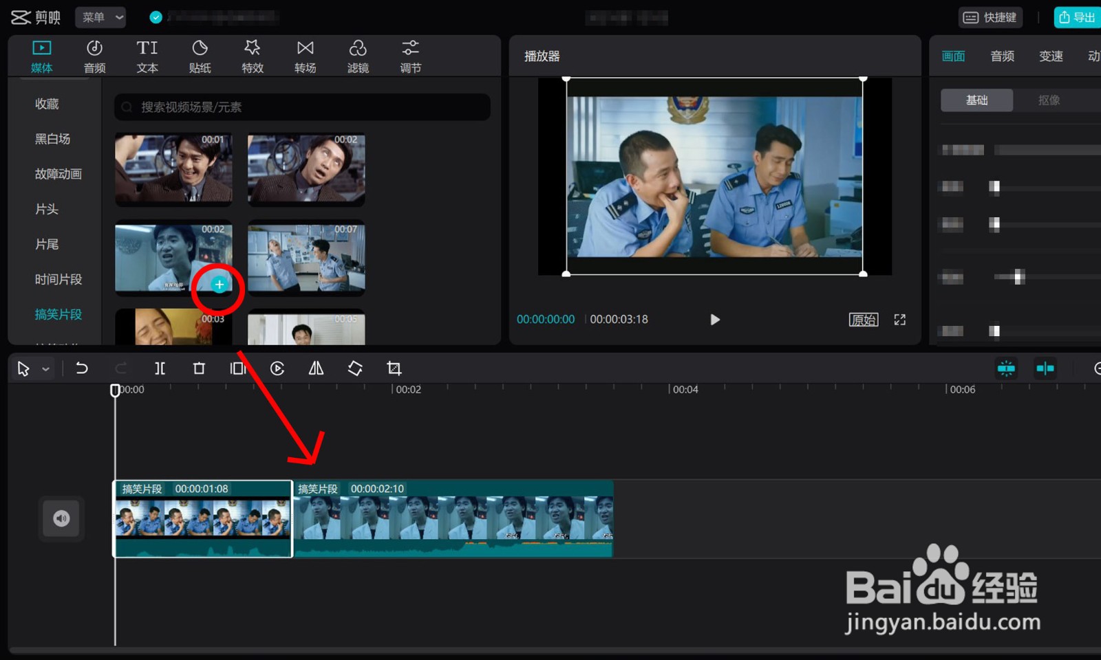Toggle the auto snap magnet icon
This screenshot has width=1101, height=660.
tap(1006, 369)
